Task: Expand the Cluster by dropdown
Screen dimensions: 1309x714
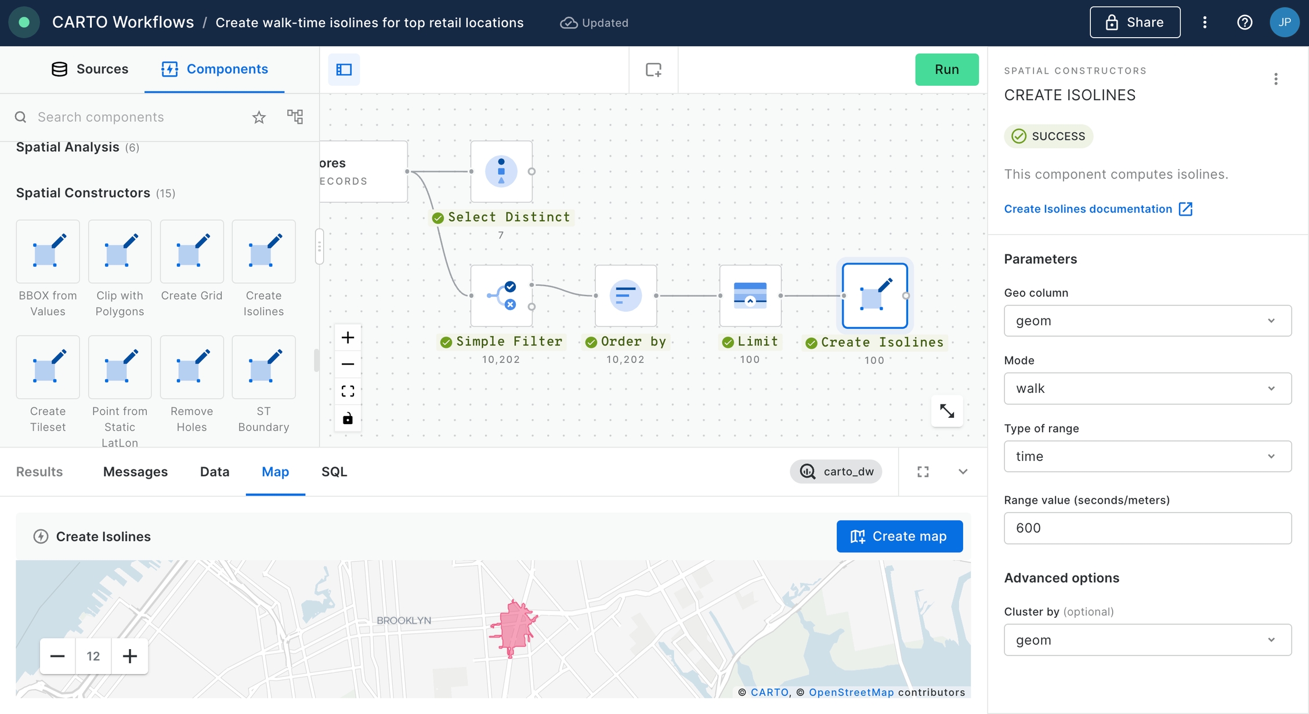Action: [1147, 640]
